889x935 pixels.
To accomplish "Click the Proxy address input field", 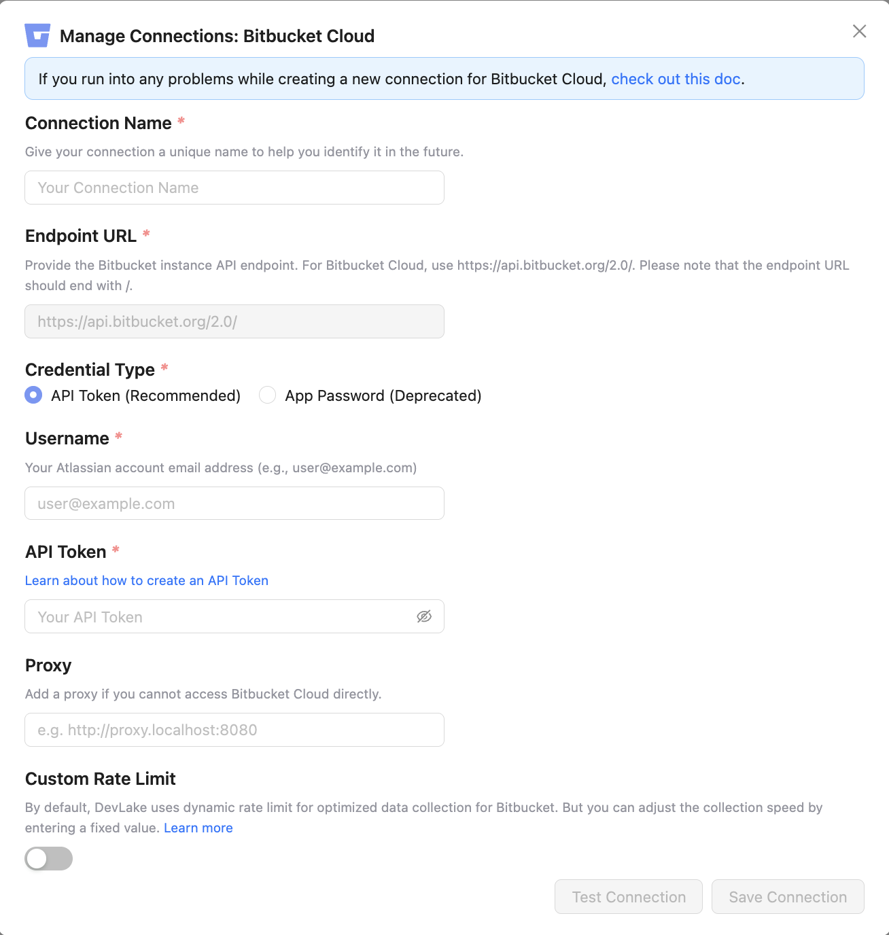I will click(234, 730).
